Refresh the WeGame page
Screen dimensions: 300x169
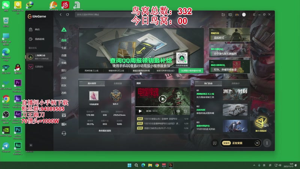pos(67,15)
